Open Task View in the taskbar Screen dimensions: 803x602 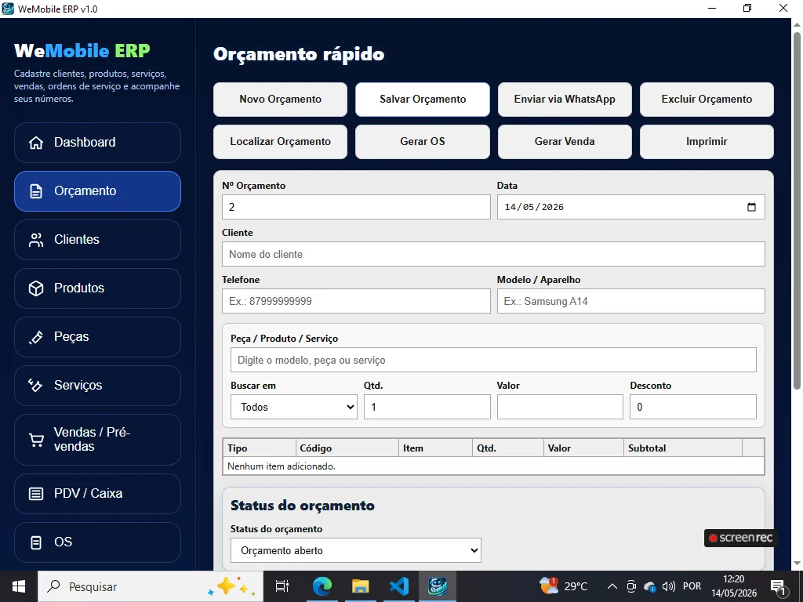pyautogui.click(x=282, y=586)
